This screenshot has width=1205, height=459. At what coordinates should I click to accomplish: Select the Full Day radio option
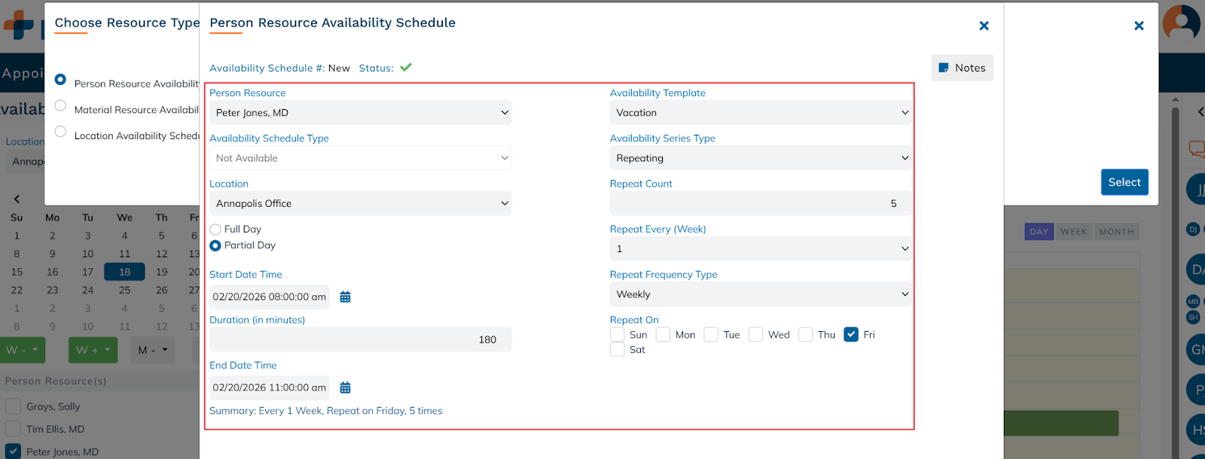pos(215,229)
